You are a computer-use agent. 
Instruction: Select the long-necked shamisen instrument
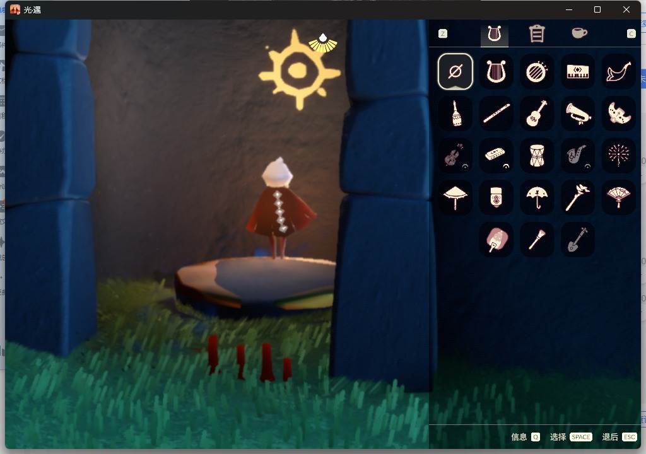point(578,240)
